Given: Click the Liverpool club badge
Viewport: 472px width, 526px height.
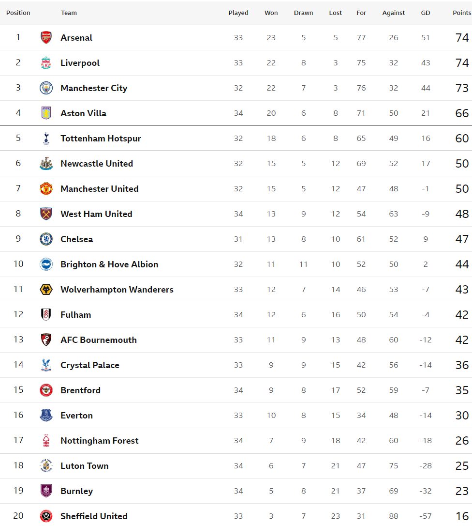Looking at the screenshot, I should [x=46, y=63].
